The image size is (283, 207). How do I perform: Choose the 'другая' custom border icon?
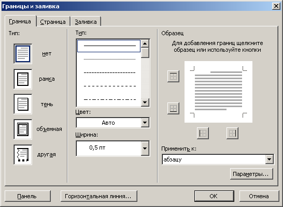[23, 155]
